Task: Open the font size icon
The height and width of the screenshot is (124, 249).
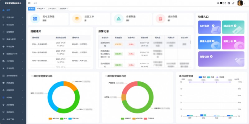Action: pyautogui.click(x=233, y=3)
